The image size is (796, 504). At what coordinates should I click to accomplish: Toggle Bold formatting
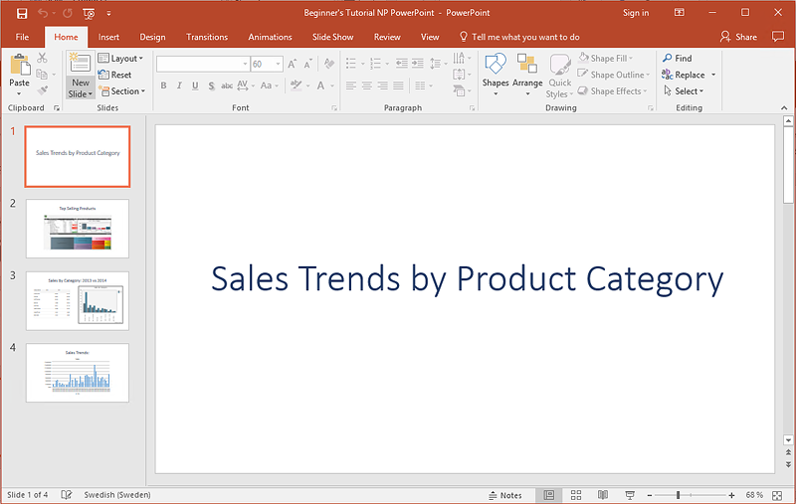[164, 86]
